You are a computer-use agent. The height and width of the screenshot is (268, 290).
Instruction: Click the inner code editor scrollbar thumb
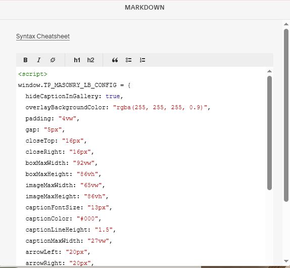pyautogui.click(x=269, y=132)
